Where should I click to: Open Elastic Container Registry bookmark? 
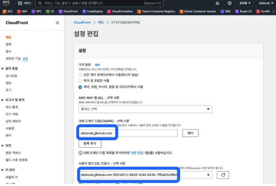tap(156, 11)
